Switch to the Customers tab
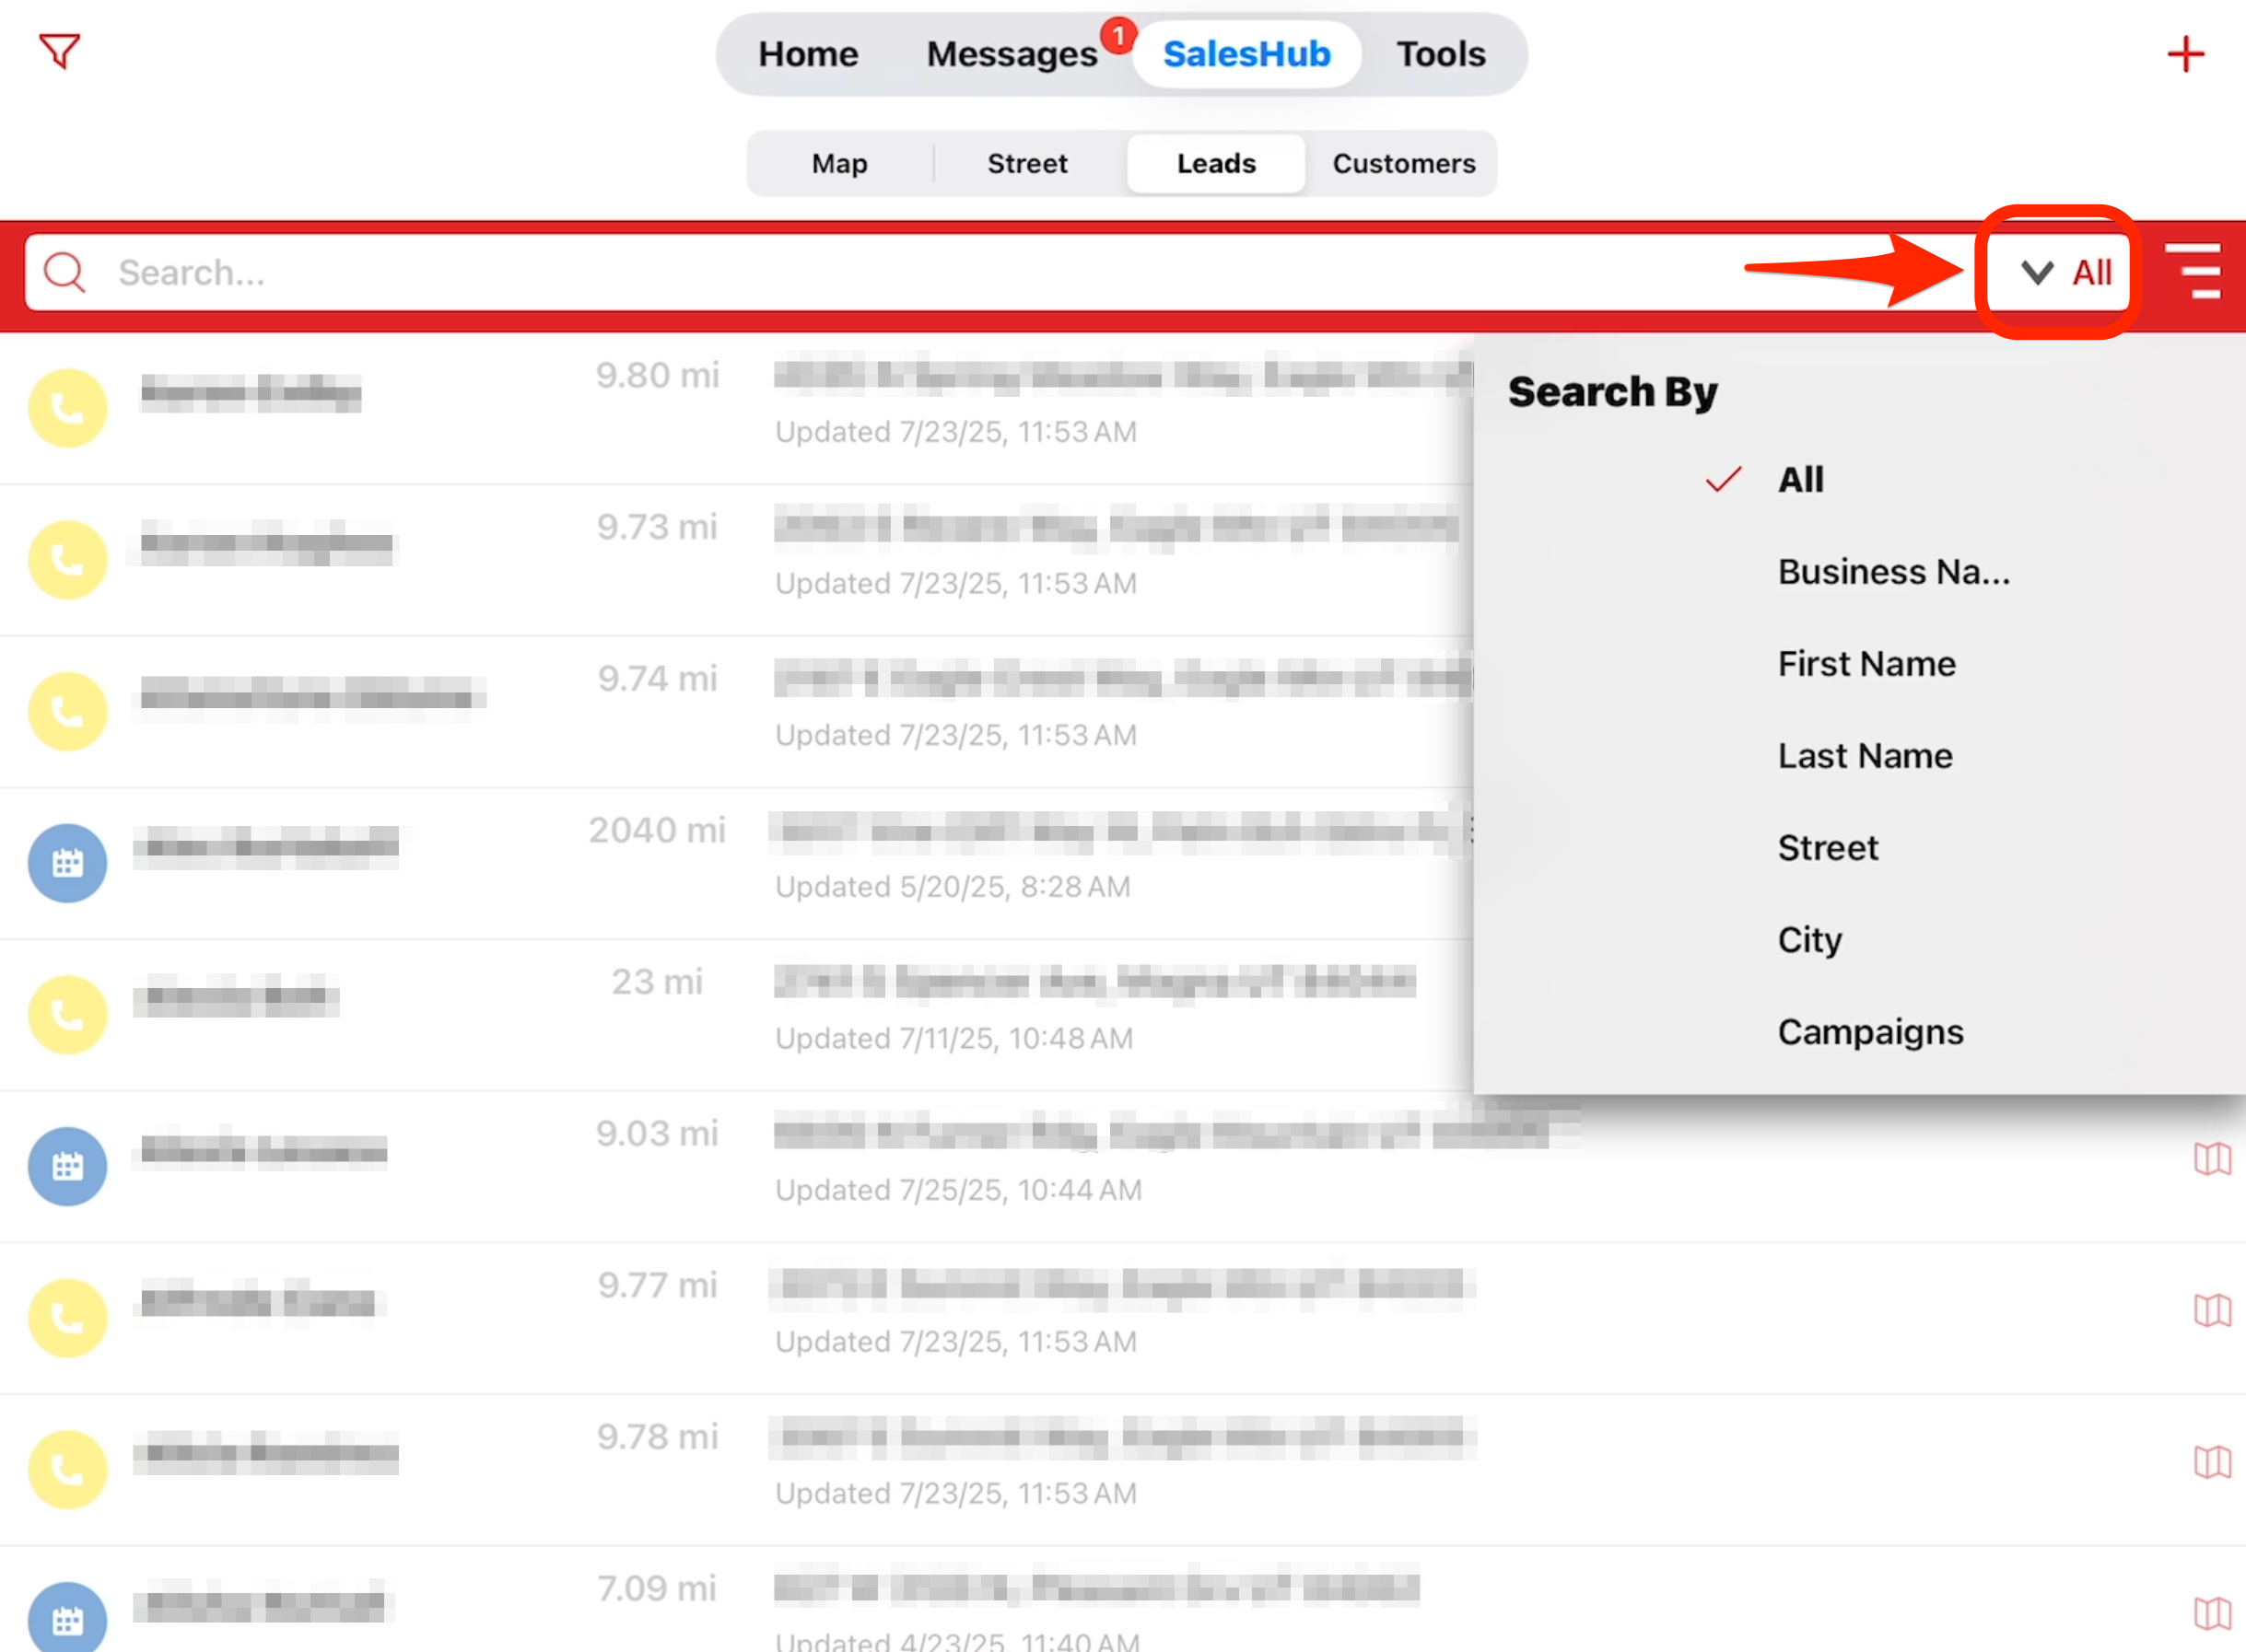The image size is (2246, 1652). pos(1403,163)
